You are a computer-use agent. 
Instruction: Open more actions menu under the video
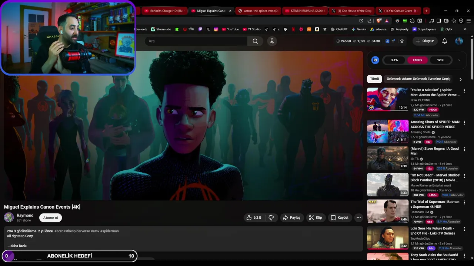(x=358, y=218)
